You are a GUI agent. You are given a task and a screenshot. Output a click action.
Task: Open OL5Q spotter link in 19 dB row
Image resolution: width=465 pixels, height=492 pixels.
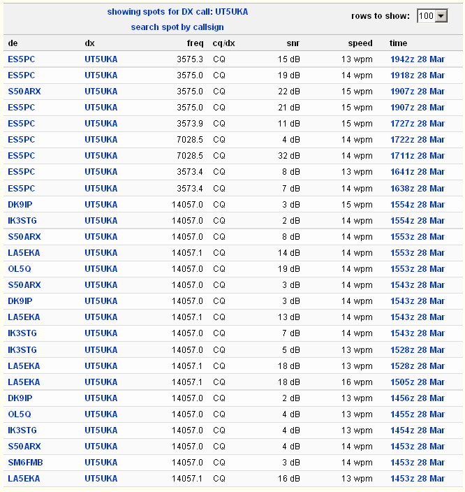pos(20,269)
